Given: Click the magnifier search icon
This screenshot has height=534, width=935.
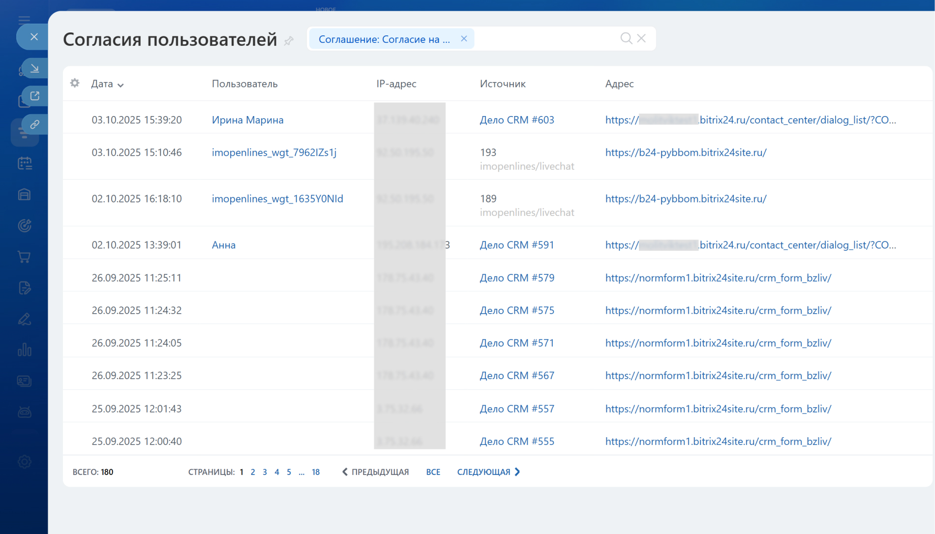Looking at the screenshot, I should [x=626, y=38].
